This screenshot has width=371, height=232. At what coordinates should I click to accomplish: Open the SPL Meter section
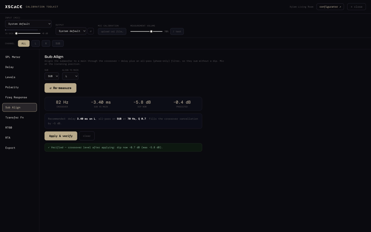19,57
